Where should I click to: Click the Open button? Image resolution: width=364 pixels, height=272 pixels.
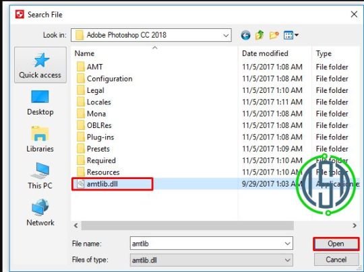point(336,244)
